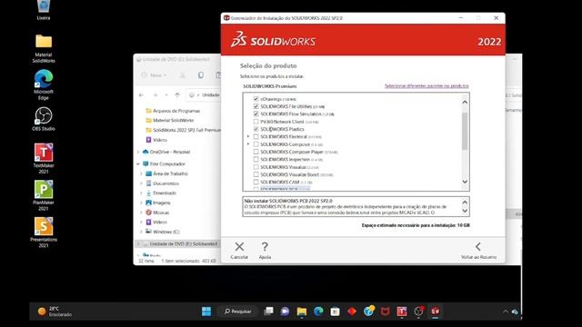Click Voltar ao Resumo back arrow
582x327 pixels.
(478, 246)
